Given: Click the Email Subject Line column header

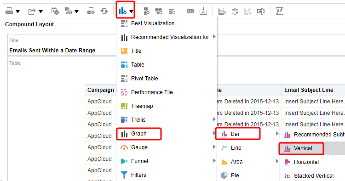Looking at the screenshot, I should (x=309, y=90).
